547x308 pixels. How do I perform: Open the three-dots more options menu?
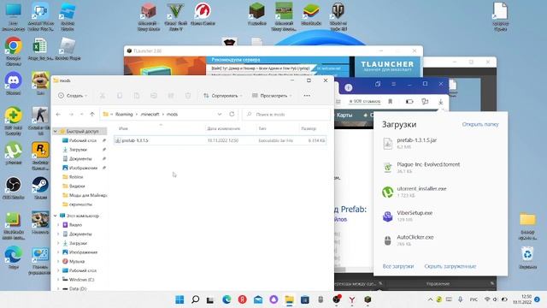[x=307, y=96]
